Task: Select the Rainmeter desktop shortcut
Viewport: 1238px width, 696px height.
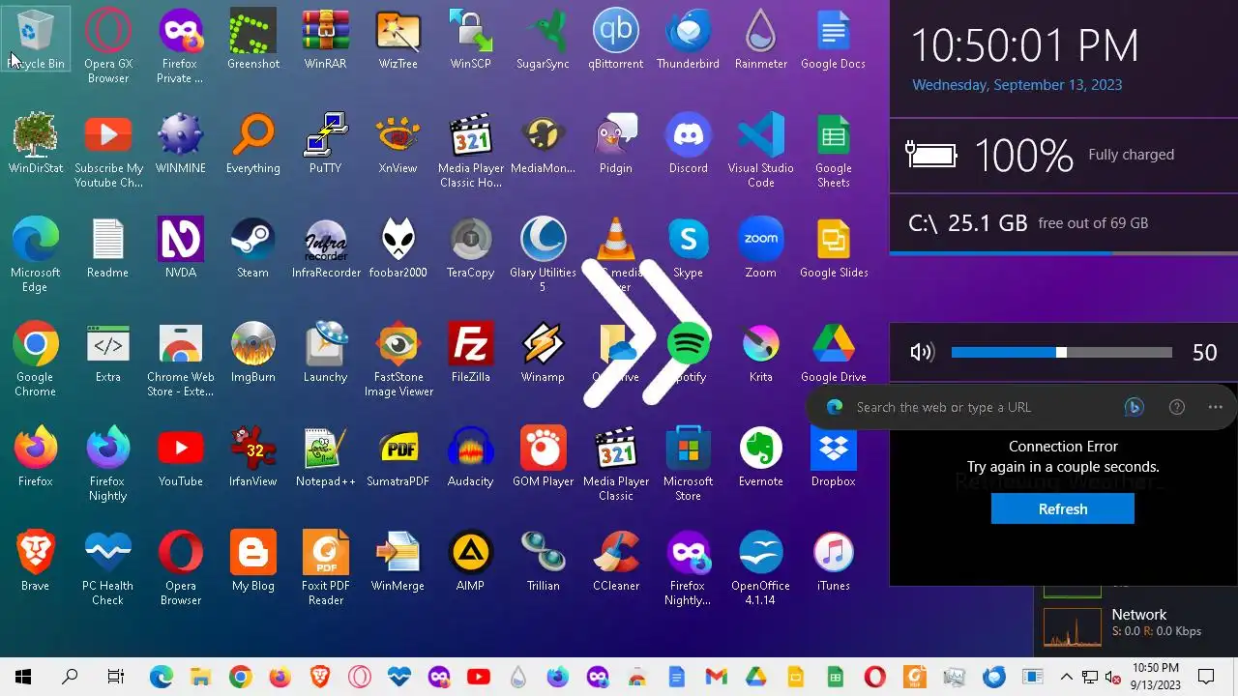Action: click(761, 39)
